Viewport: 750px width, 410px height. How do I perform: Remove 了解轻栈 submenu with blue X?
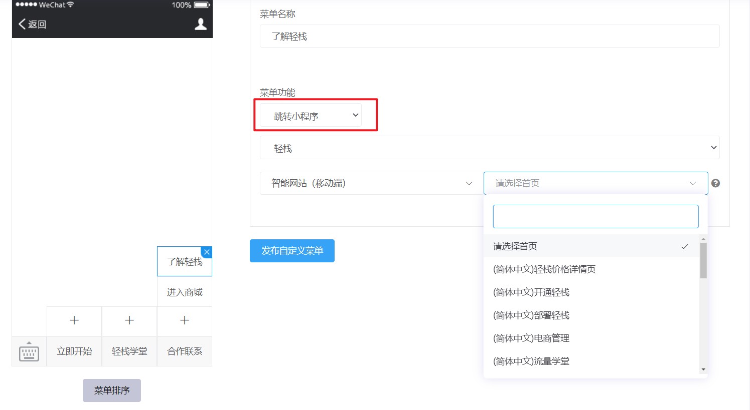(207, 252)
